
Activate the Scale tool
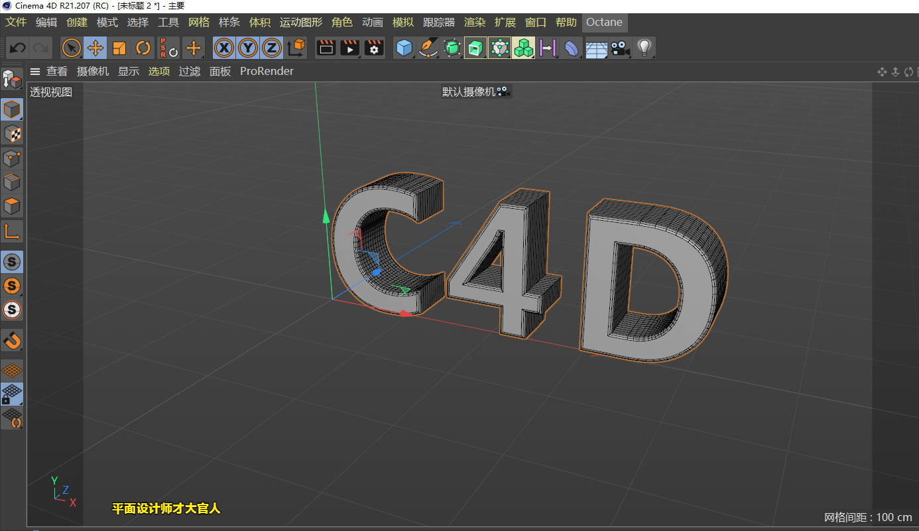tap(119, 48)
